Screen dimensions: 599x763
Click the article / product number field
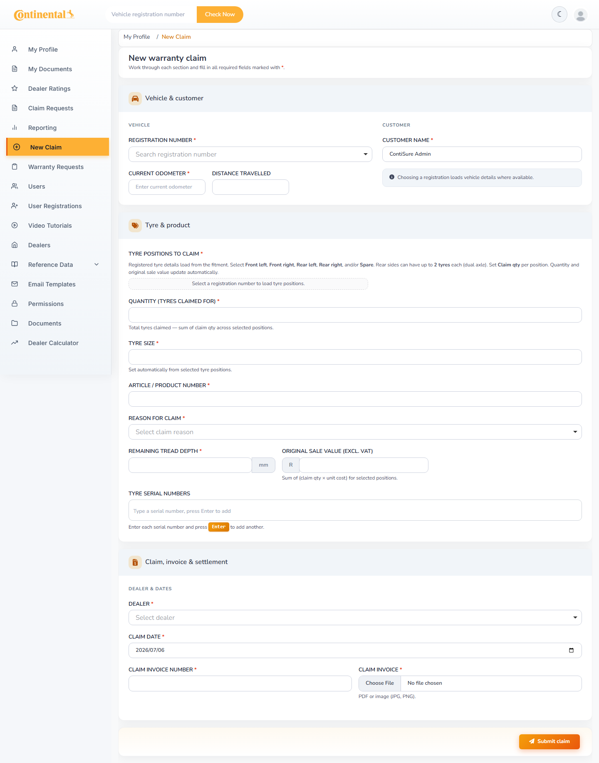[x=355, y=399]
